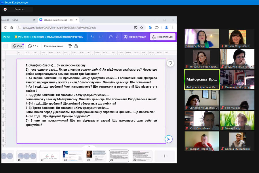Open the browser extensions puzzle icon
Viewport: 259px width, 173px height.
click(157, 28)
